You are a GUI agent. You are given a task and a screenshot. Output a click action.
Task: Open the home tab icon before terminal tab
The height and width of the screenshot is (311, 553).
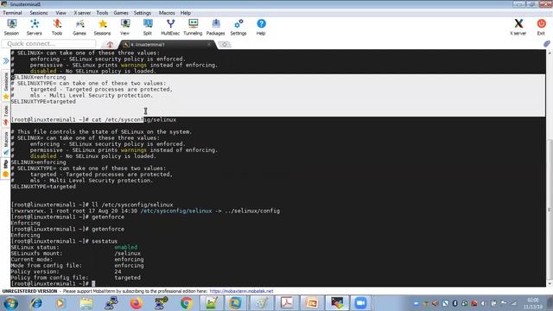point(110,44)
